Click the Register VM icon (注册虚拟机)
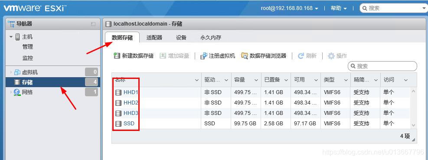This screenshot has width=428, height=160. point(204,56)
